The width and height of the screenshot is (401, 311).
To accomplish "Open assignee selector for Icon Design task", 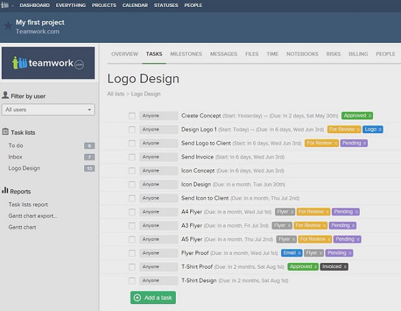I will point(158,185).
